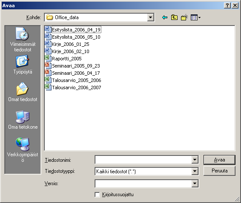Open Omat tiedostot folder shortcut
The width and height of the screenshot is (241, 203).
23,92
